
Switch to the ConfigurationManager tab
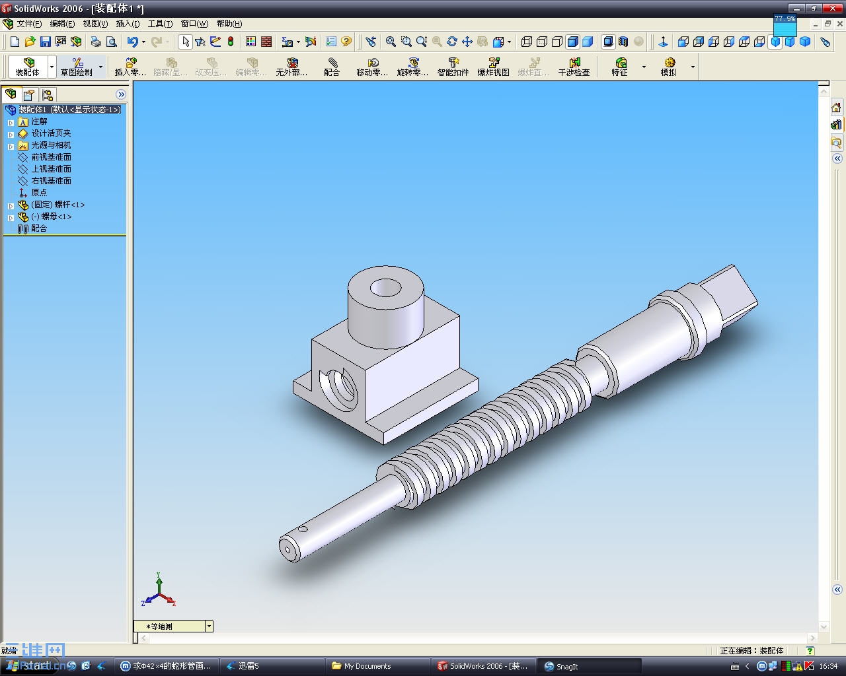pyautogui.click(x=47, y=94)
